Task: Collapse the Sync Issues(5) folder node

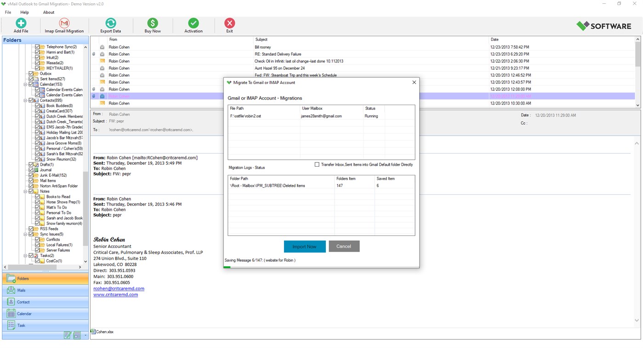Action: click(26, 234)
